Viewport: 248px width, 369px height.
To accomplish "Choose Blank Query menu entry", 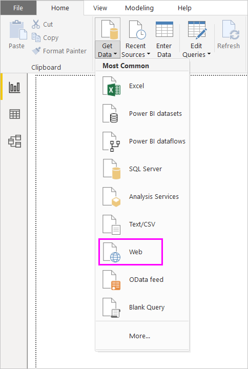I will (x=142, y=307).
